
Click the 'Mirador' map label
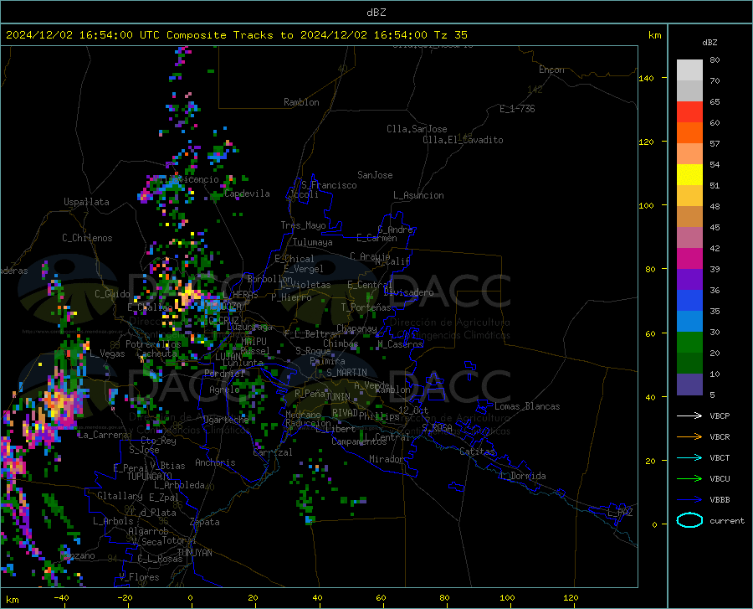[x=387, y=459]
